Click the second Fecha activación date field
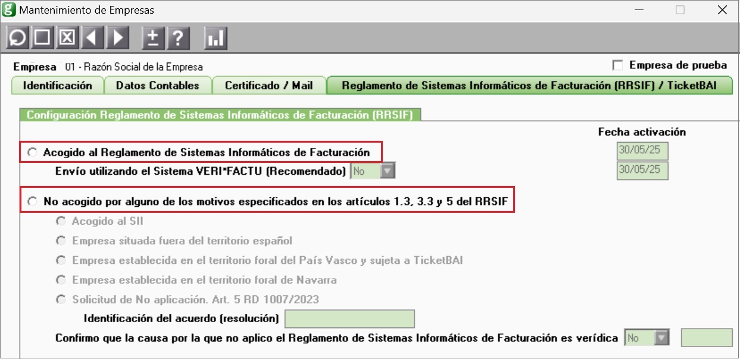 point(642,170)
